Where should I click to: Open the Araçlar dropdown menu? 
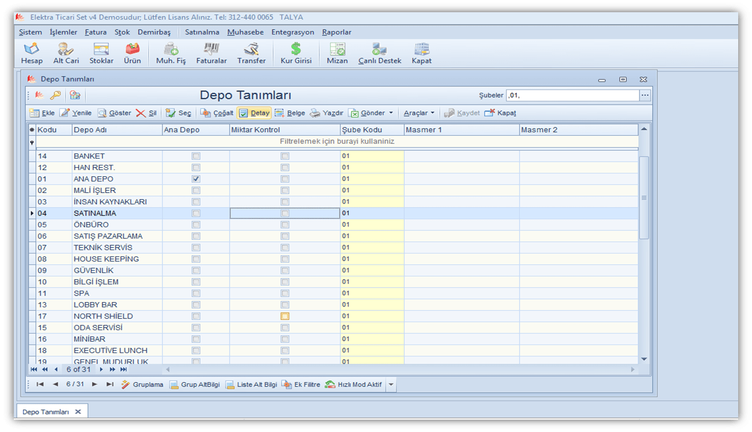pos(418,113)
